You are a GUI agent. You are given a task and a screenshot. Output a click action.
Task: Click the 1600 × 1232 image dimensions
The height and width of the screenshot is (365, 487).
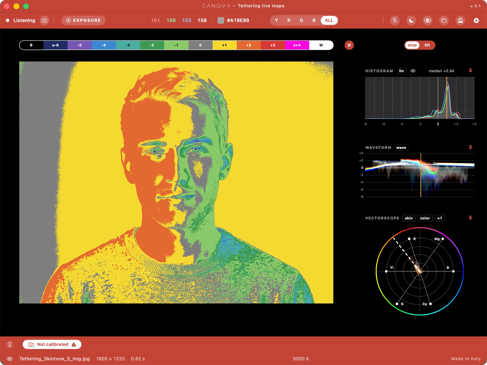pos(110,359)
